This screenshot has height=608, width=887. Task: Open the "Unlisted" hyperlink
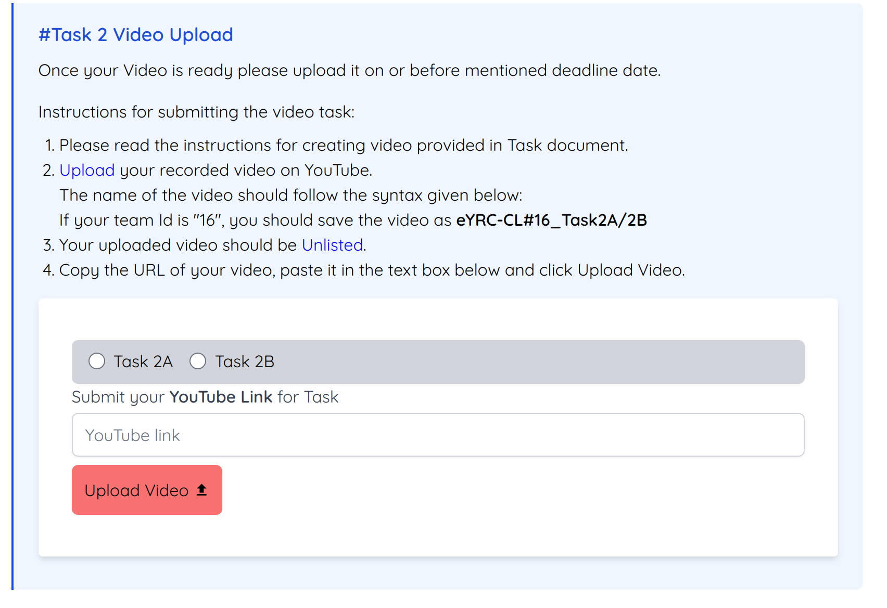[x=332, y=245]
